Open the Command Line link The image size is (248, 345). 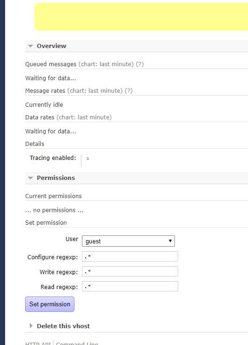77,344
